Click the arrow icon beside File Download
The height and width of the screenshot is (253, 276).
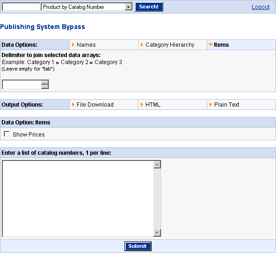click(x=73, y=104)
